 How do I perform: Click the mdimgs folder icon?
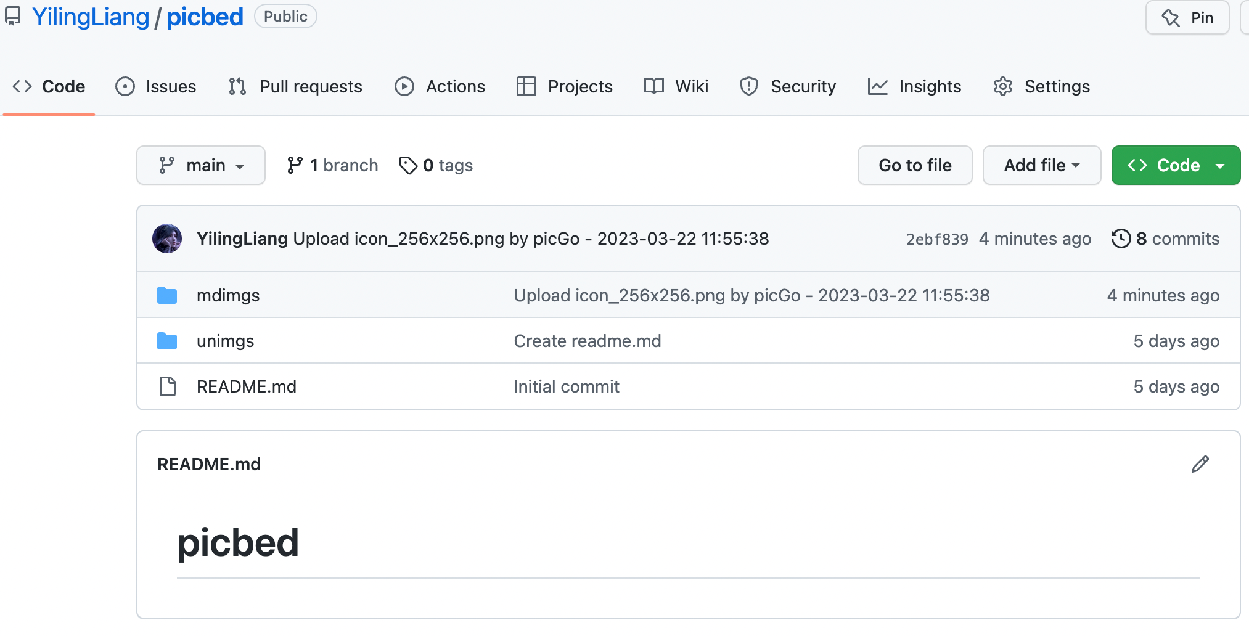point(167,295)
